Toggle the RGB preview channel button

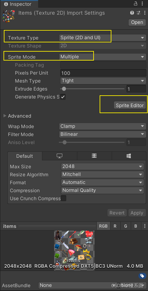click(103, 226)
